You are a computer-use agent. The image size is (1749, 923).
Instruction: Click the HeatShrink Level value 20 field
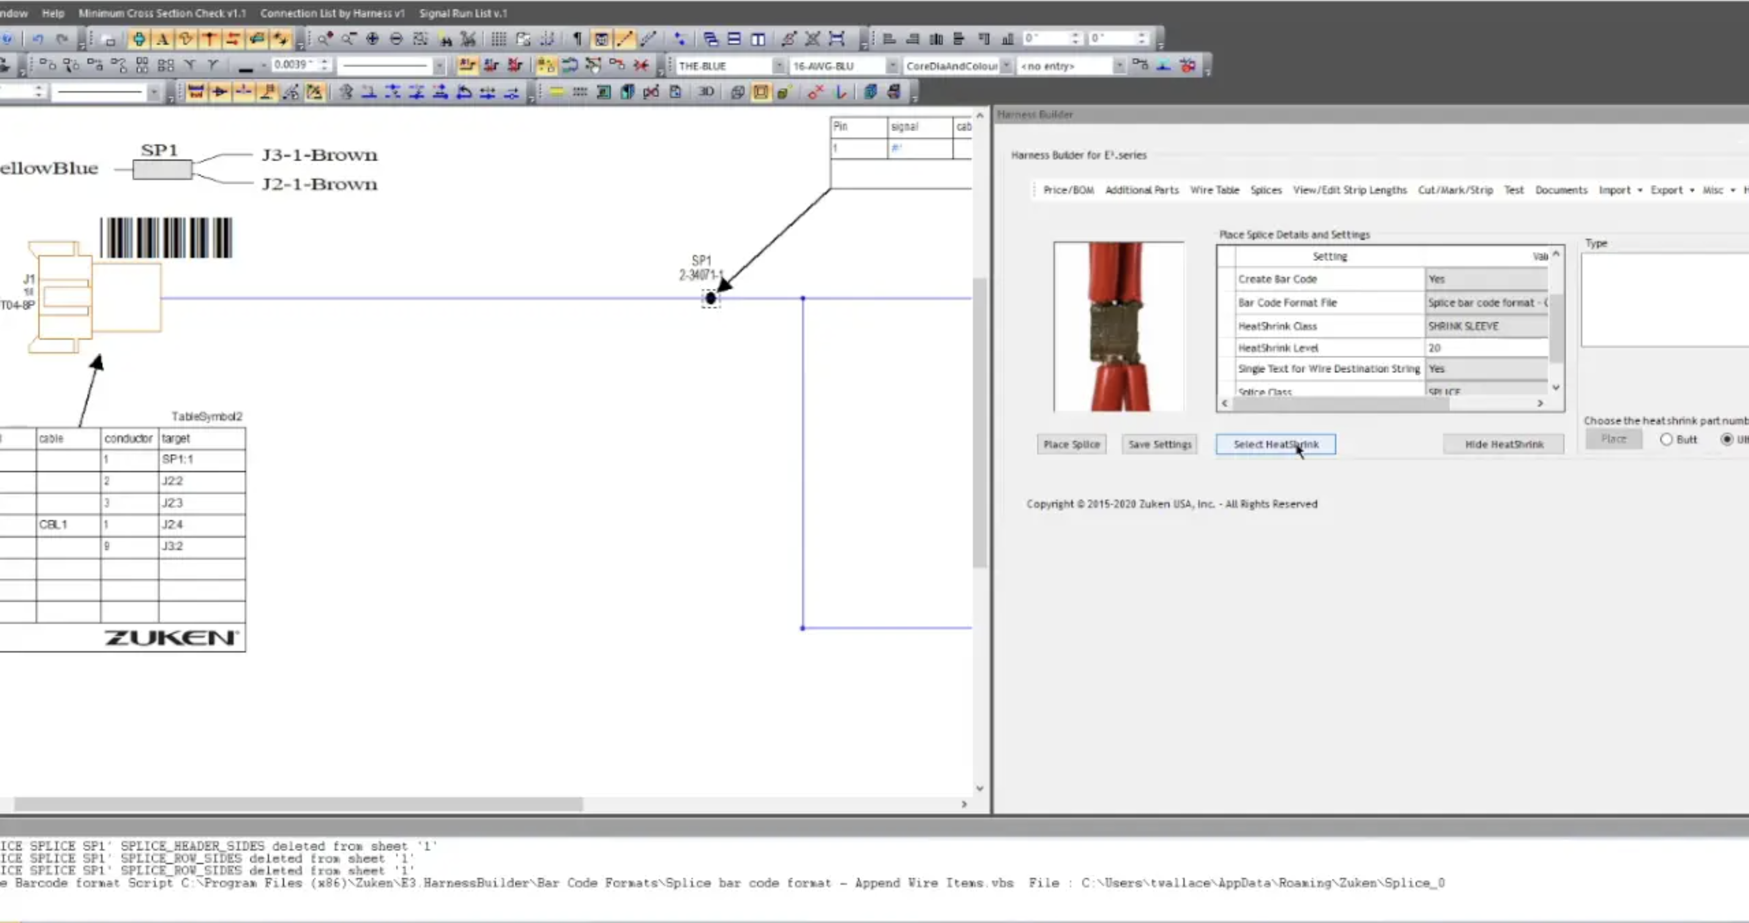(x=1486, y=348)
